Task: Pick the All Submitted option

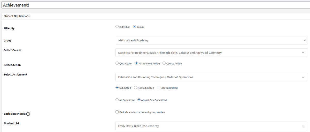Action: [x=117, y=100]
